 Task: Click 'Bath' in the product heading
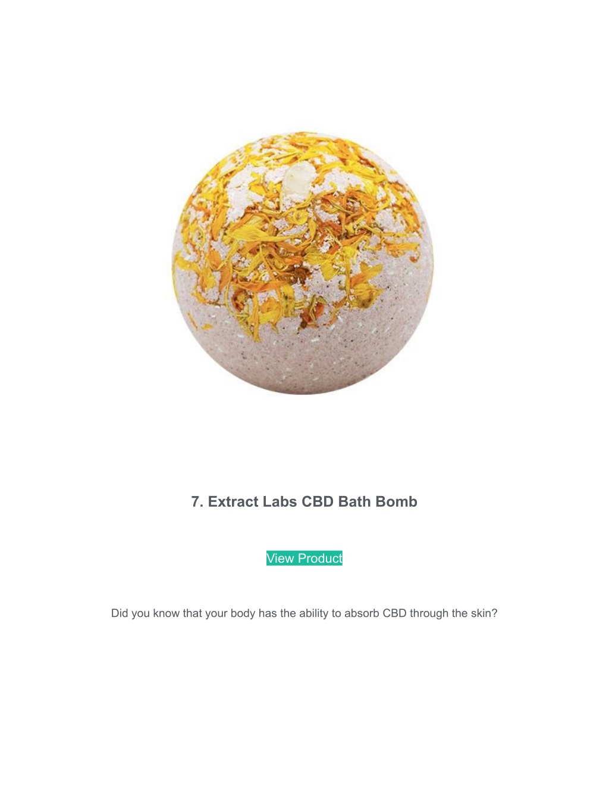(x=354, y=501)
